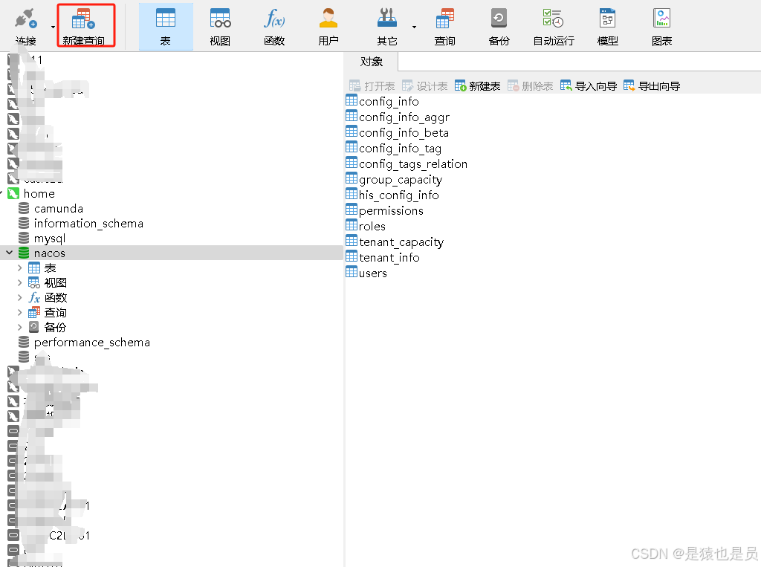Click the 连接 connection icon
The image size is (761, 567).
click(26, 19)
